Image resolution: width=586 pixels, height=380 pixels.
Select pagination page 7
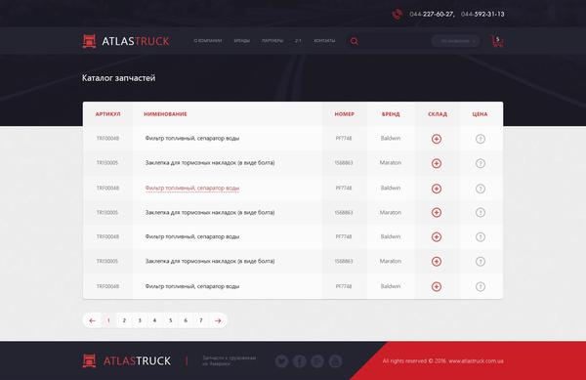(x=201, y=320)
